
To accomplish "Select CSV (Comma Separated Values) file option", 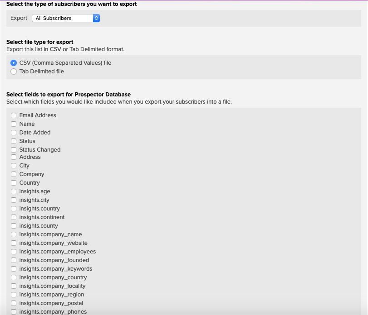I will [x=14, y=63].
